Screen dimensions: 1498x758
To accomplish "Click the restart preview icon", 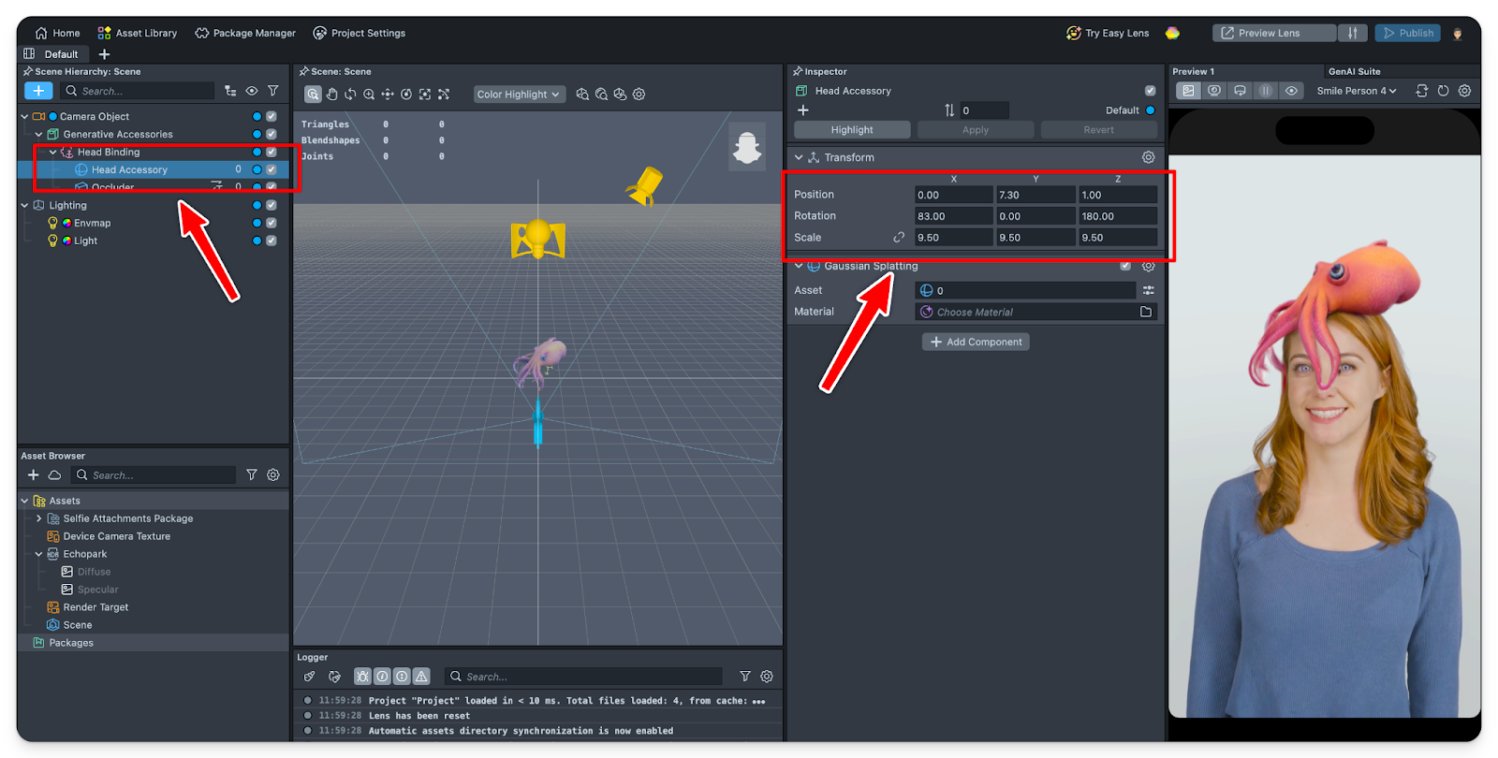I will [x=1443, y=91].
